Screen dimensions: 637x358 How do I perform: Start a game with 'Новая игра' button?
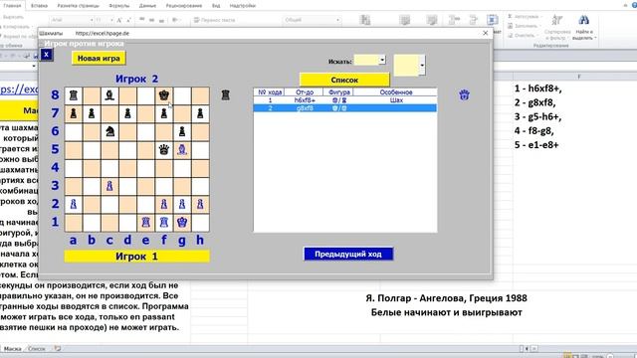tap(99, 59)
